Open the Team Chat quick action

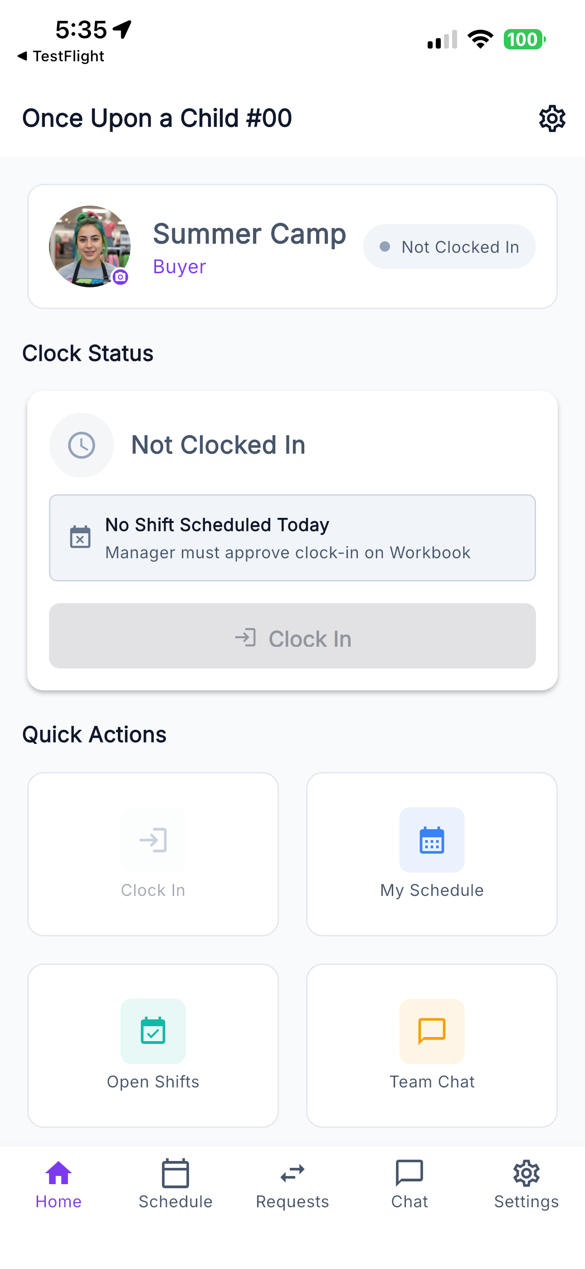[431, 1045]
